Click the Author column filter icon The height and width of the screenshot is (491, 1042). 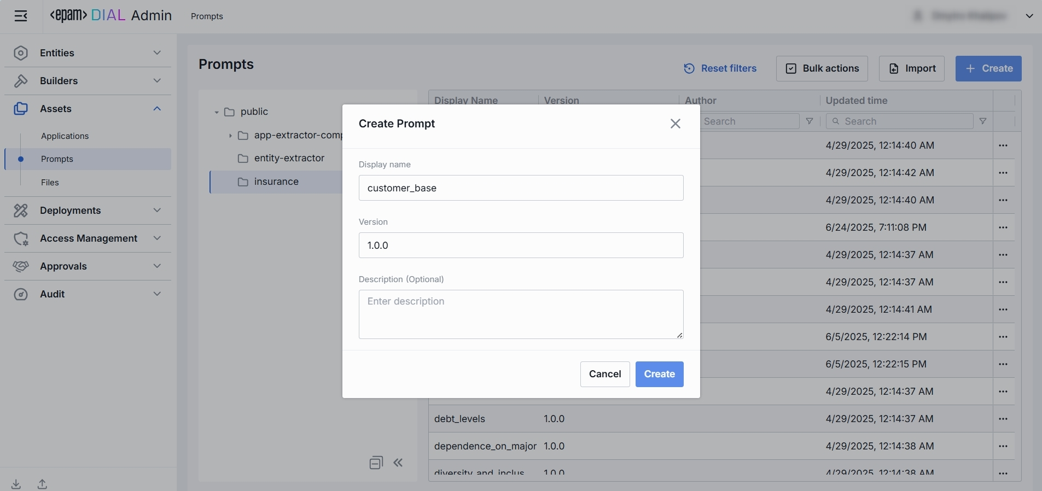(x=810, y=121)
